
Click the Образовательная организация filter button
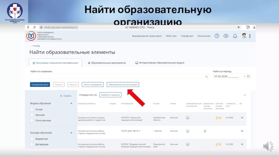tap(123, 84)
